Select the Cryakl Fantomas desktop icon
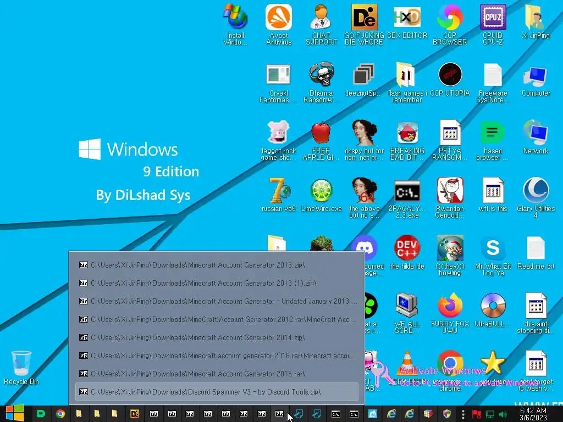The height and width of the screenshot is (422, 563). coord(278,82)
